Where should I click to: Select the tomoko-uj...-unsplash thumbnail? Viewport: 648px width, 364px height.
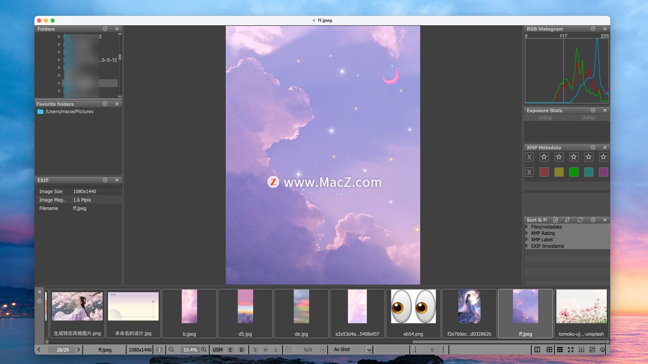point(581,313)
